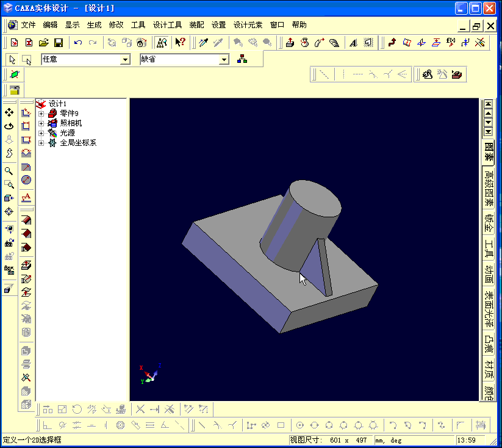Image resolution: width=502 pixels, height=448 pixels.
Task: Switch to the 表面光泽 catalog tab
Action: click(x=489, y=309)
